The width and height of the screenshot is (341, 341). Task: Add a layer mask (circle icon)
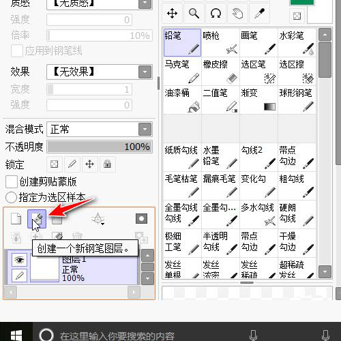pos(141,219)
